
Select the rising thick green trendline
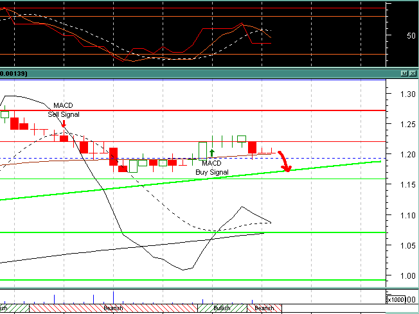coord(190,180)
